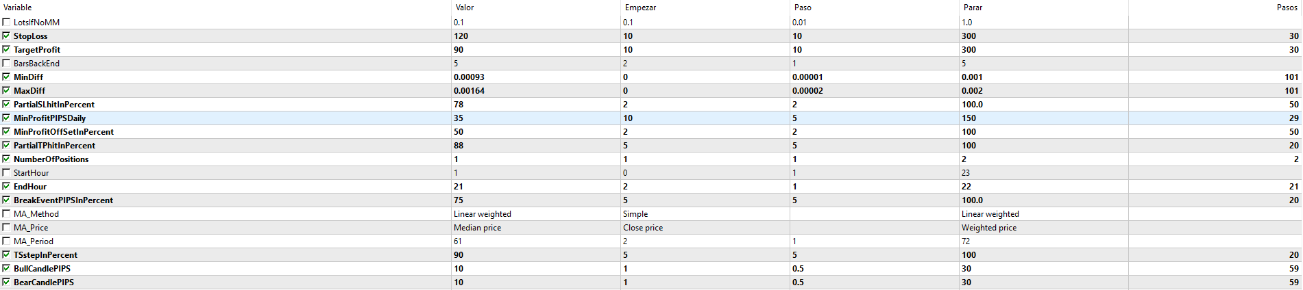Tick the StartHour checkbox

point(6,172)
